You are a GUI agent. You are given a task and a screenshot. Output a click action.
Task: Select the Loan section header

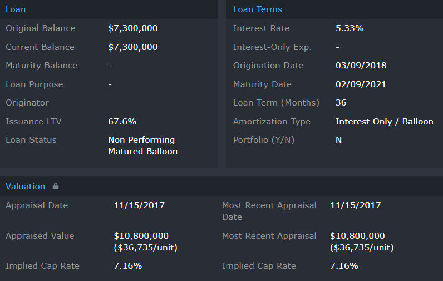pyautogui.click(x=16, y=9)
